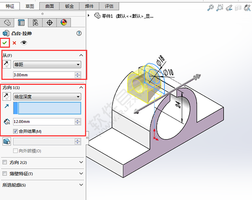Expand the 所选轮廓 section
The height and width of the screenshot is (200, 252).
point(81,185)
